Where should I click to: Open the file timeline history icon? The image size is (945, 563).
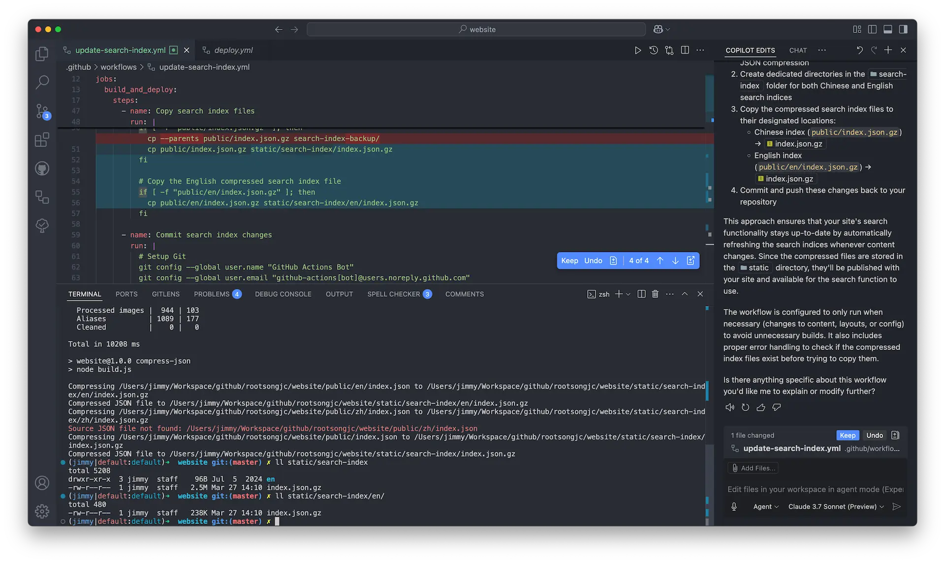(654, 50)
